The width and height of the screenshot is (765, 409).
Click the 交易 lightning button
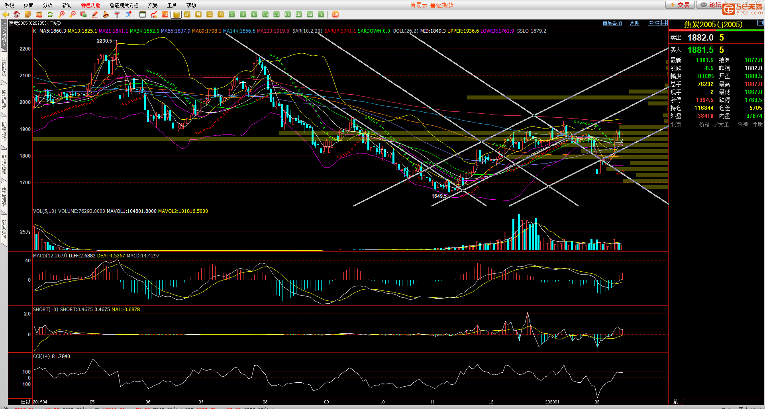tap(680, 5)
